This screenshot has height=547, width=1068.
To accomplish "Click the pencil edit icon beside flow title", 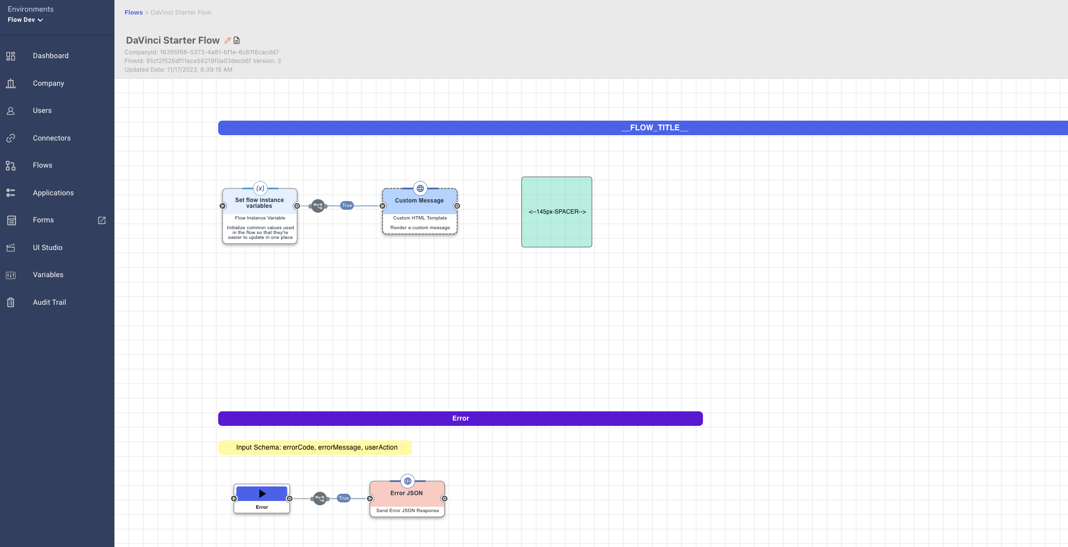I will click(227, 40).
